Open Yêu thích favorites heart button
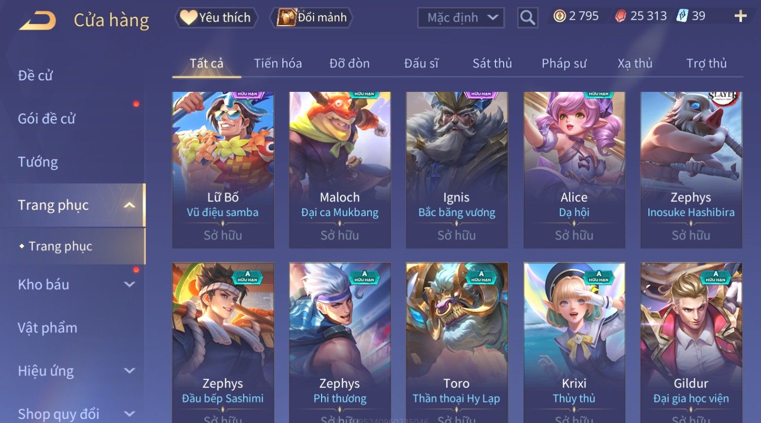This screenshot has width=761, height=423. 216,18
